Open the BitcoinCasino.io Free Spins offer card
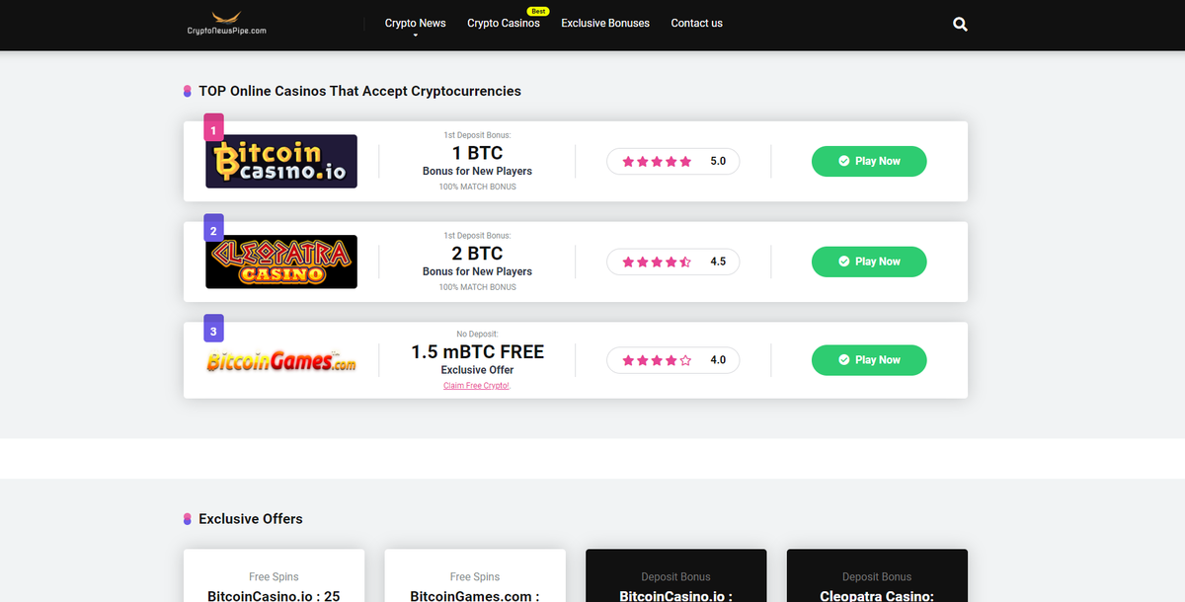Image resolution: width=1185 pixels, height=602 pixels. click(274, 582)
